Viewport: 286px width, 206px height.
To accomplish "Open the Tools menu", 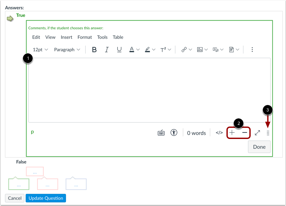I will point(102,37).
